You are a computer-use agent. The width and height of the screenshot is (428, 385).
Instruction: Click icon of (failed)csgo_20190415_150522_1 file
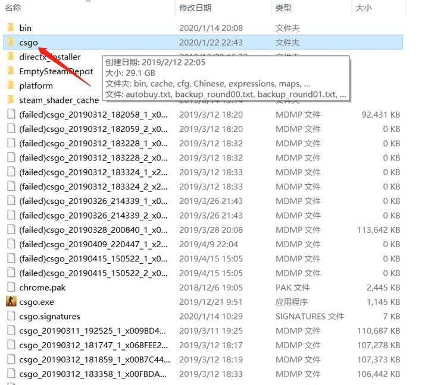point(11,258)
